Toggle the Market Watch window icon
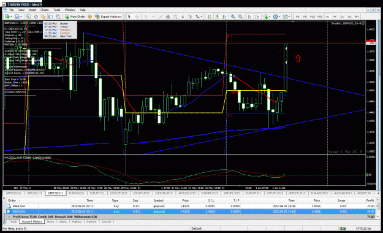 (28, 17)
